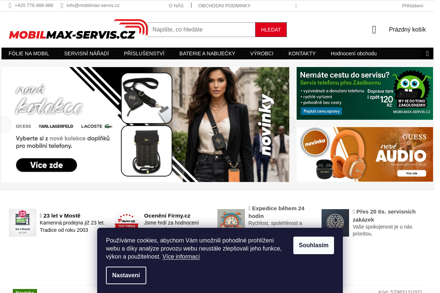
Task: Click the red HLEDAT search button
Action: tap(271, 30)
